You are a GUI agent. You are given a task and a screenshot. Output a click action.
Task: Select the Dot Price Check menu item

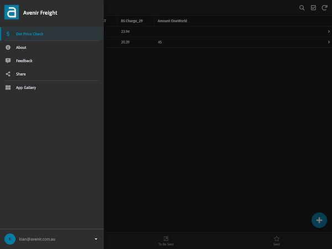pyautogui.click(x=30, y=34)
